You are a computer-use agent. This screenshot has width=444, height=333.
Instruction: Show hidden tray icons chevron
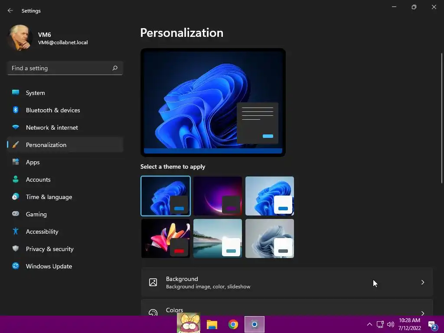[x=369, y=324]
